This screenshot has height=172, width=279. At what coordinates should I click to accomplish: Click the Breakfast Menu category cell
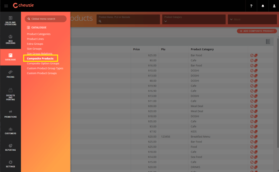point(200,137)
